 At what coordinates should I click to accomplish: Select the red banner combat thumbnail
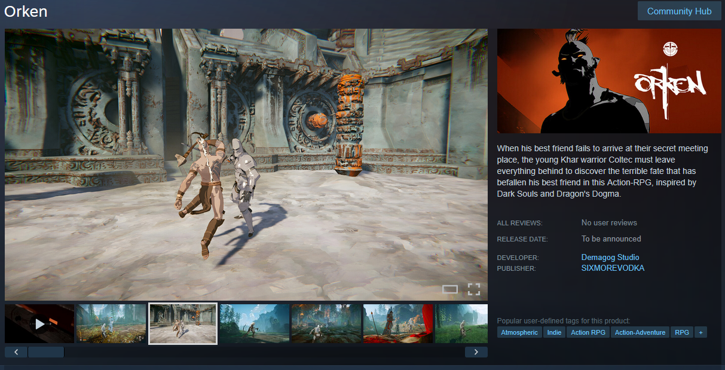[x=398, y=323]
